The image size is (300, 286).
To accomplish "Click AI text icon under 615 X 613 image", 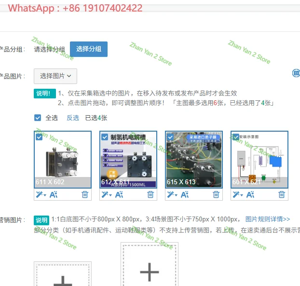I will [x=185, y=195].
